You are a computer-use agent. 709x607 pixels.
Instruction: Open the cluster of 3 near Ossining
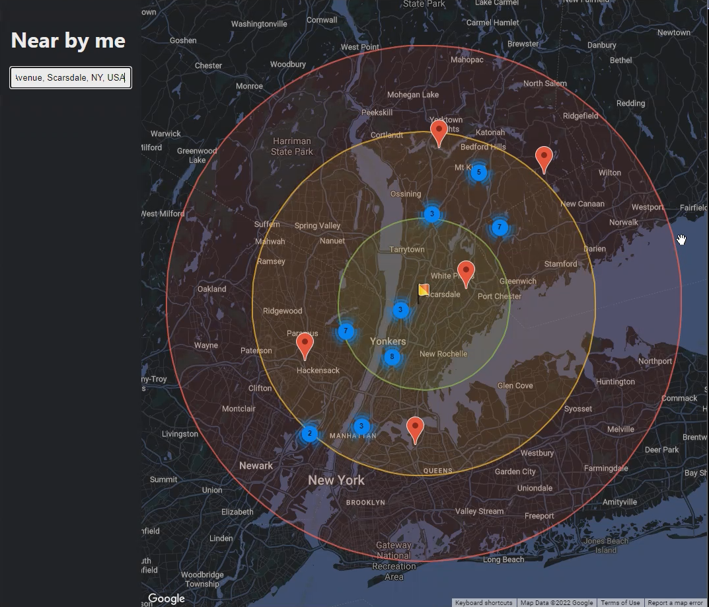coord(432,214)
